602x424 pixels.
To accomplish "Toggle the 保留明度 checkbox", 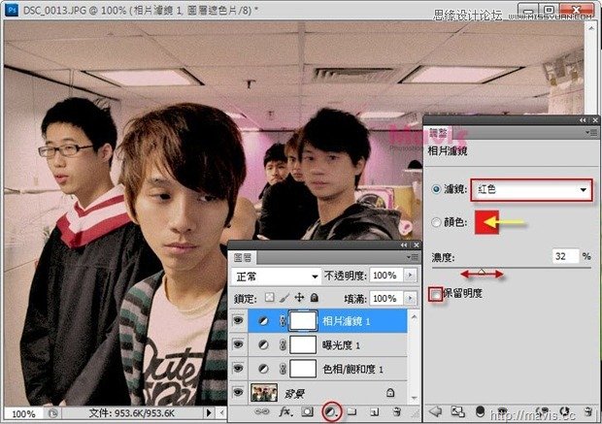I will tap(436, 295).
